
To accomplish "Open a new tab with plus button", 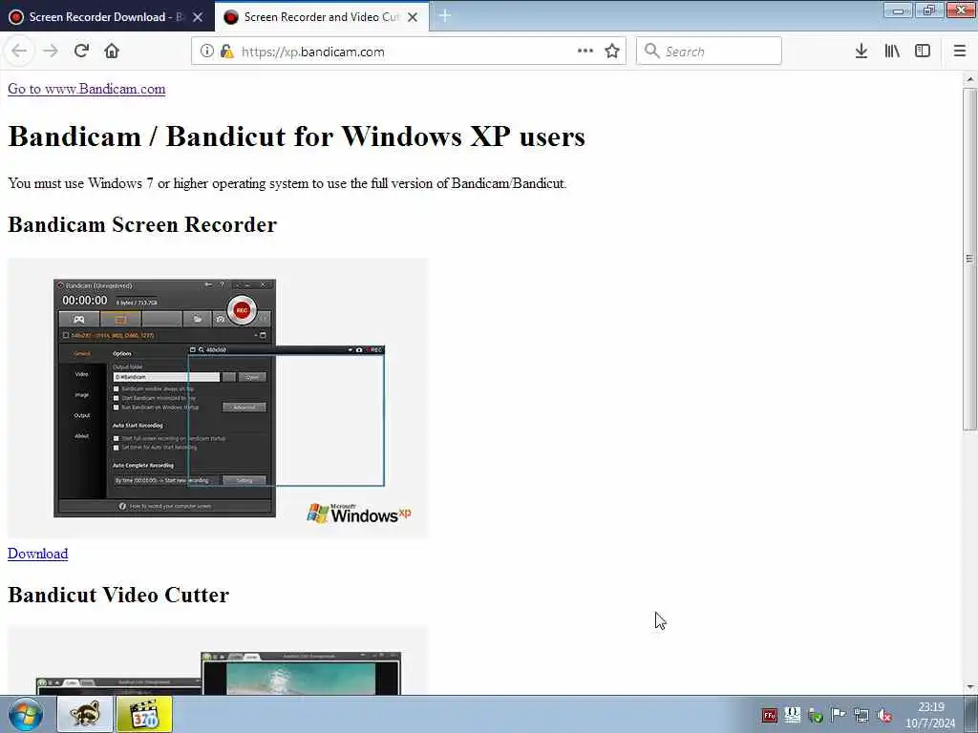I will (445, 16).
